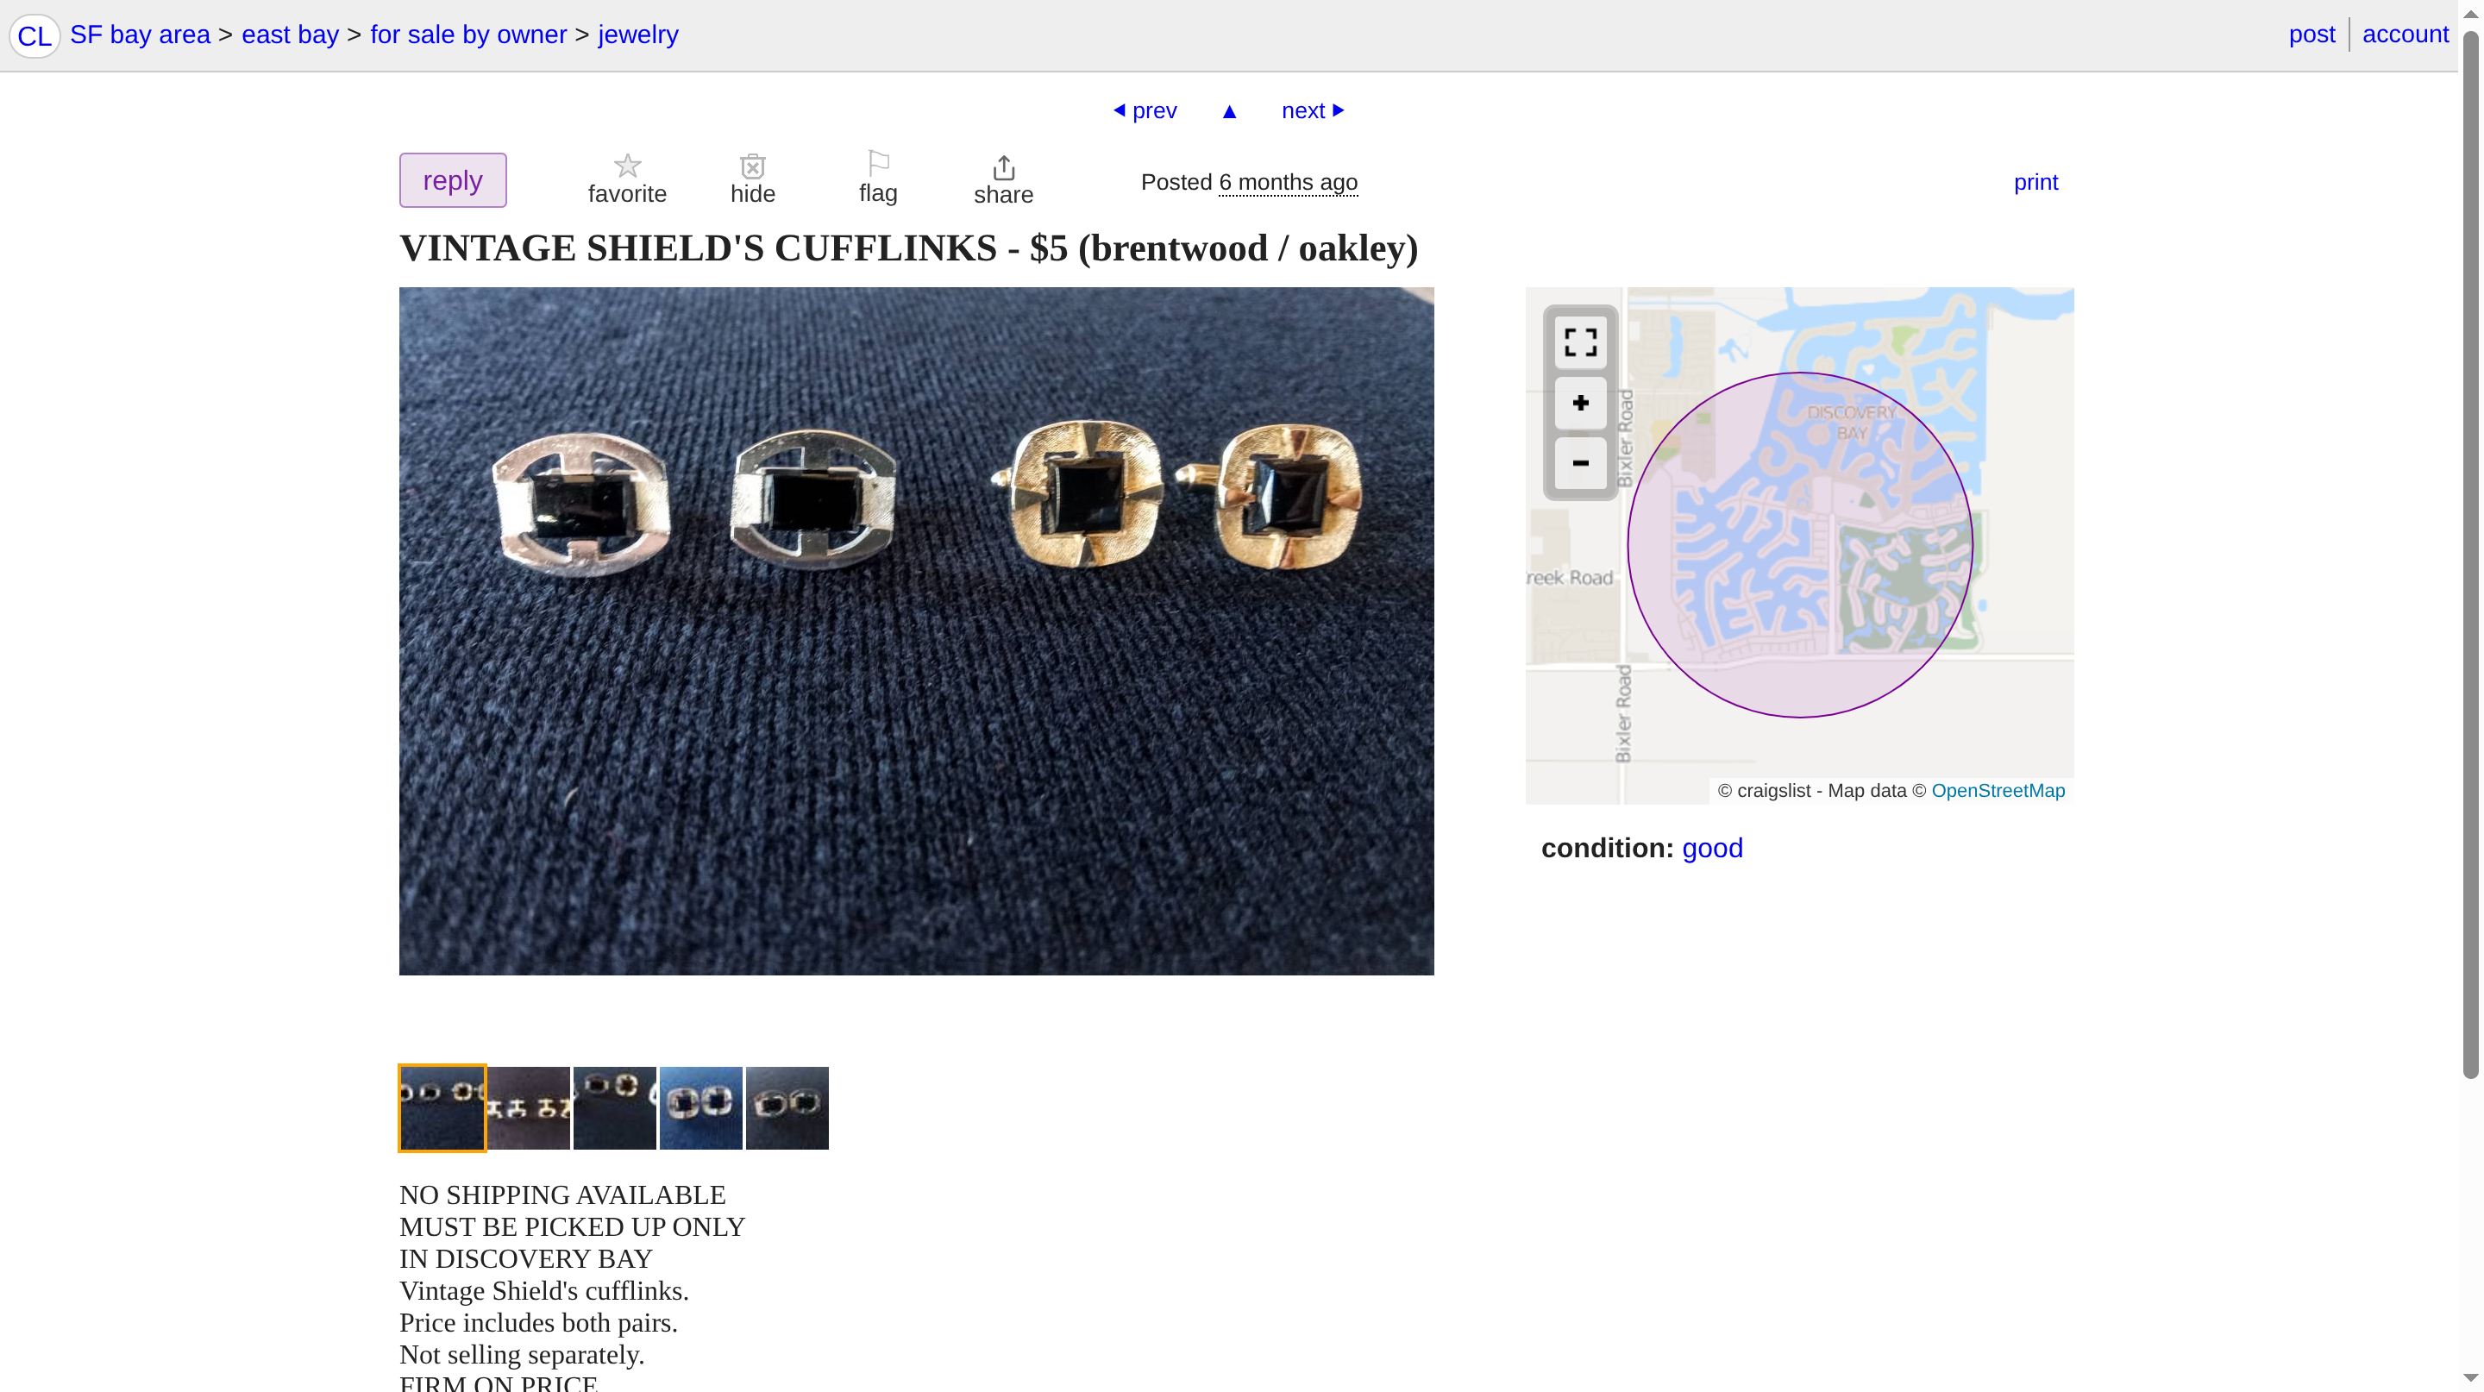Go up to listings with triangle arrow
The height and width of the screenshot is (1392, 2484).
point(1228,112)
